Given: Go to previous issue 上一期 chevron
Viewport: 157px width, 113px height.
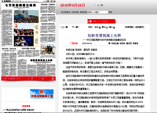Looking at the screenshot, I should click(95, 5).
